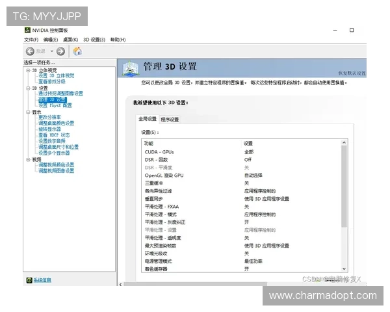The height and width of the screenshot is (312, 390).
Task: Click the 系统信息 icon at bottom left
Action: pyautogui.click(x=29, y=280)
